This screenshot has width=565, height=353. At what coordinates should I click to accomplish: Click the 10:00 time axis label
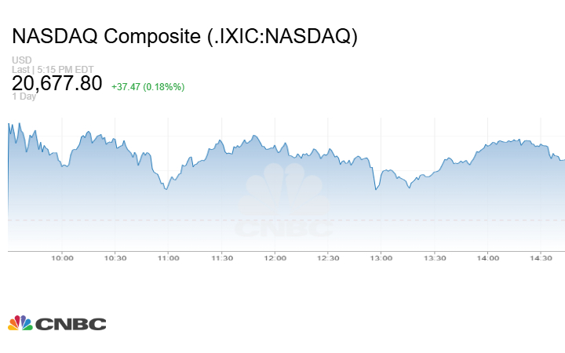(x=62, y=258)
